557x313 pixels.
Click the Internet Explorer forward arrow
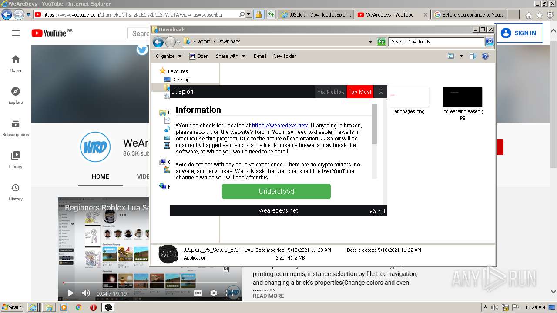[x=19, y=14]
